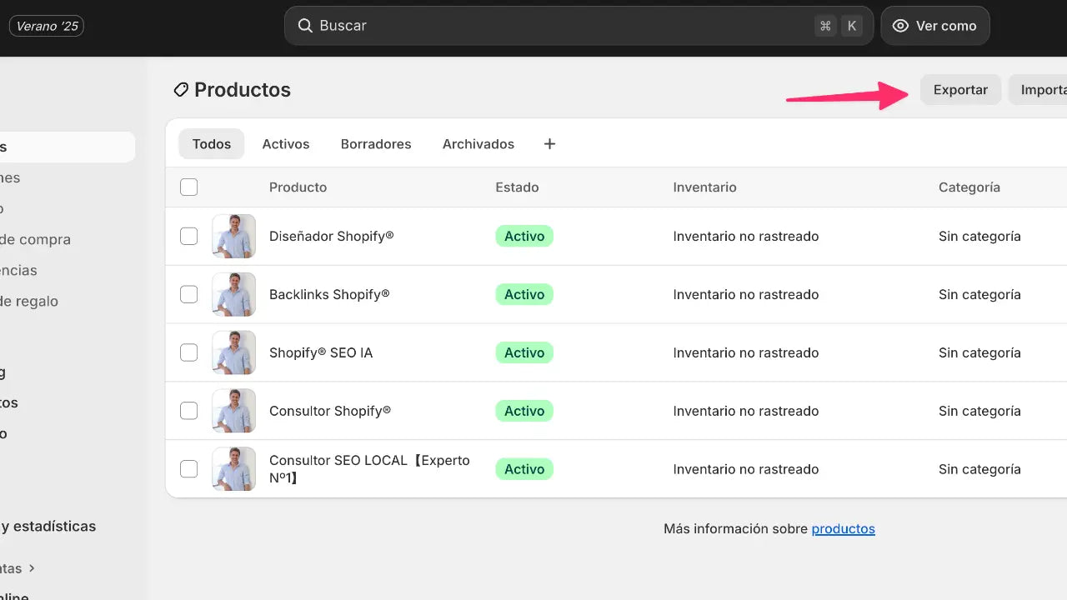Click the Verano '25 badge in the top bar
Viewport: 1067px width, 600px height.
coord(46,26)
